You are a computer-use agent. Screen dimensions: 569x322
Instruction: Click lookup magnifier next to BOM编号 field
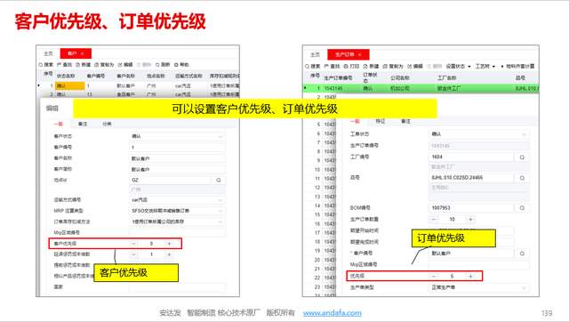522,208
